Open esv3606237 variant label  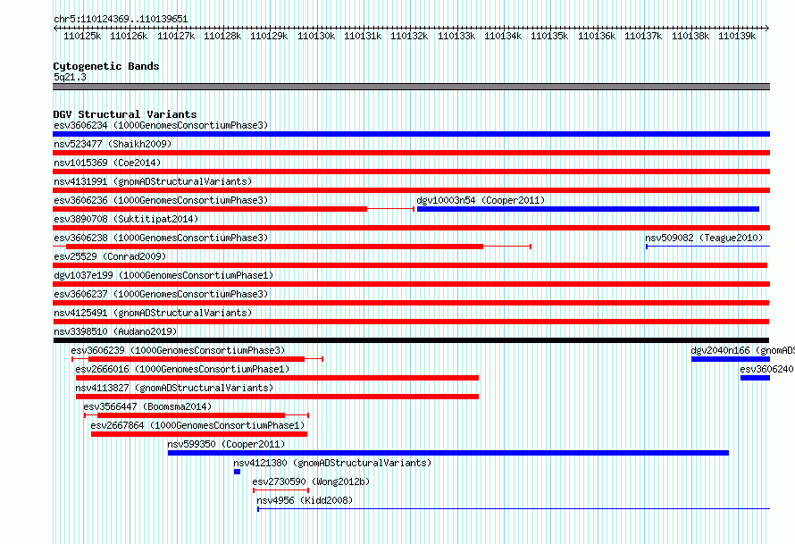161,294
